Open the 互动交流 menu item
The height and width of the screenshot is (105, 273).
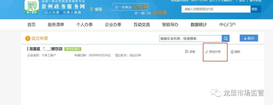pos(142,24)
